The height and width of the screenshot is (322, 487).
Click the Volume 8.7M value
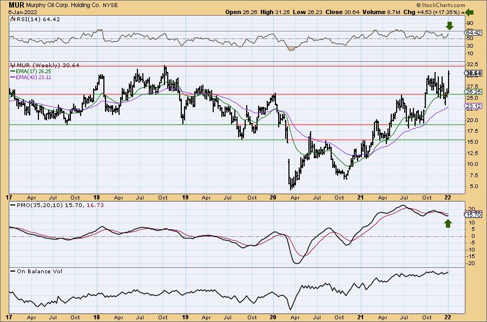[381, 12]
